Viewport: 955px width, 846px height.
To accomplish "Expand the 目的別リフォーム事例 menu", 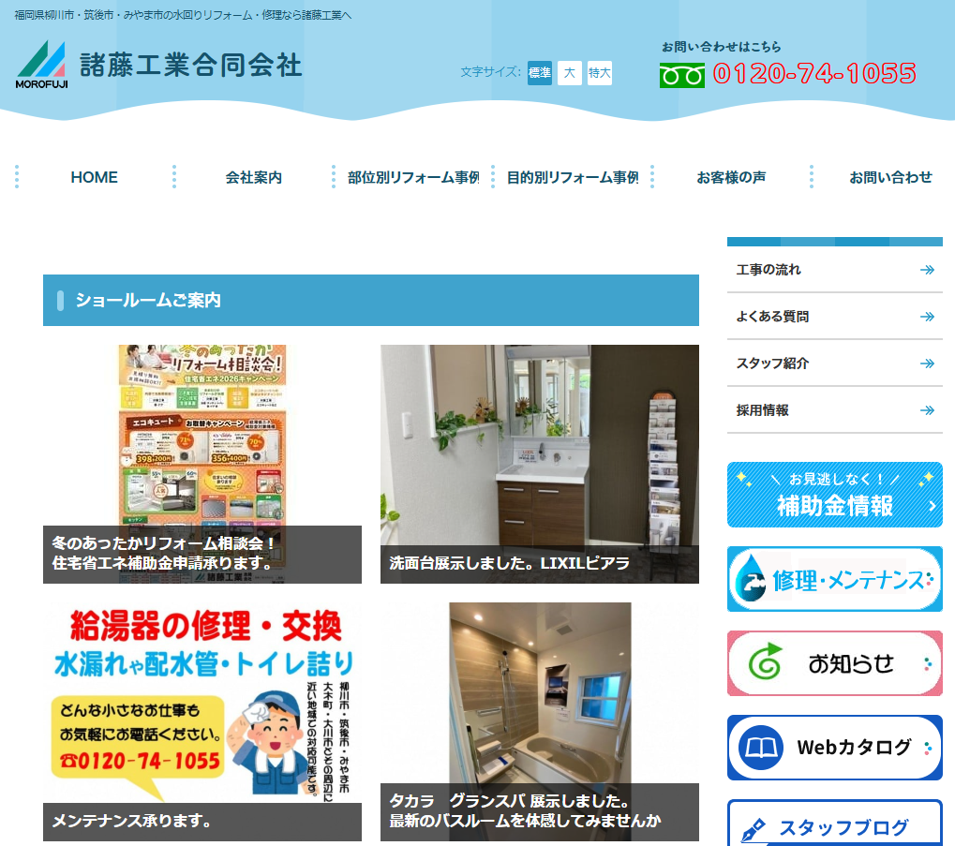I will click(x=572, y=177).
